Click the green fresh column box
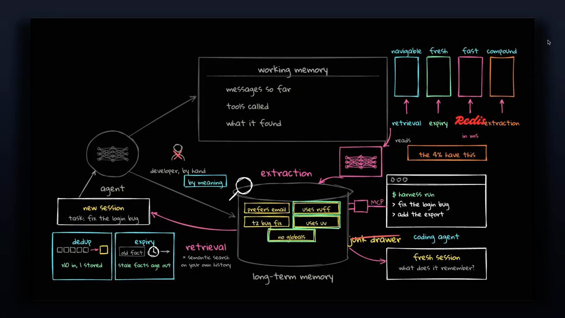Screen dimensions: 565x318 [438, 76]
